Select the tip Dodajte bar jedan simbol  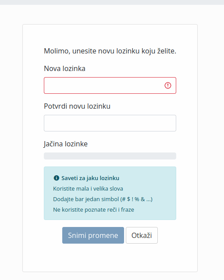click(x=103, y=199)
